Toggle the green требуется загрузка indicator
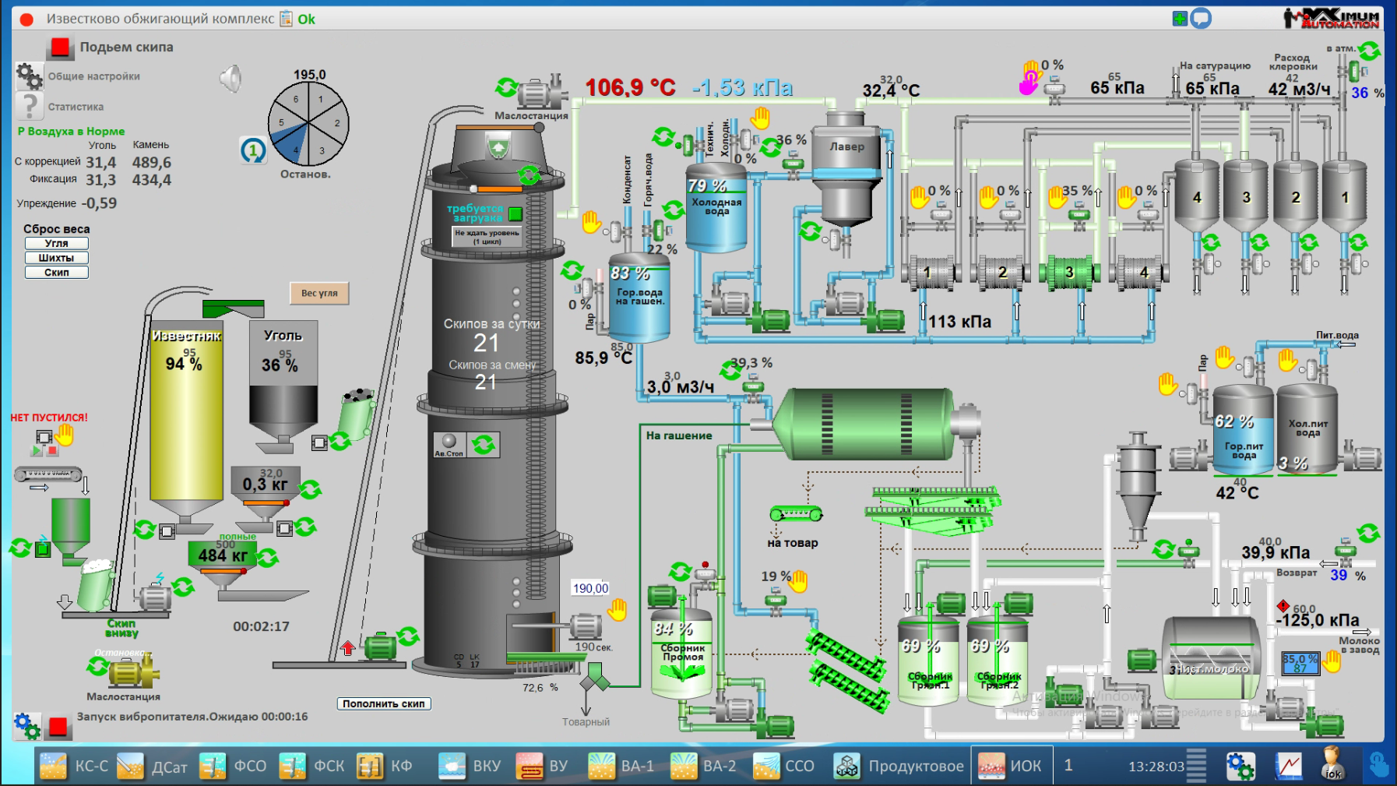 (x=515, y=213)
